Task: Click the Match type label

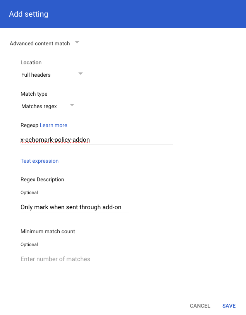Action: (x=34, y=94)
